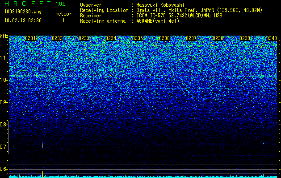Click the kHz axis unit label

point(4,36)
